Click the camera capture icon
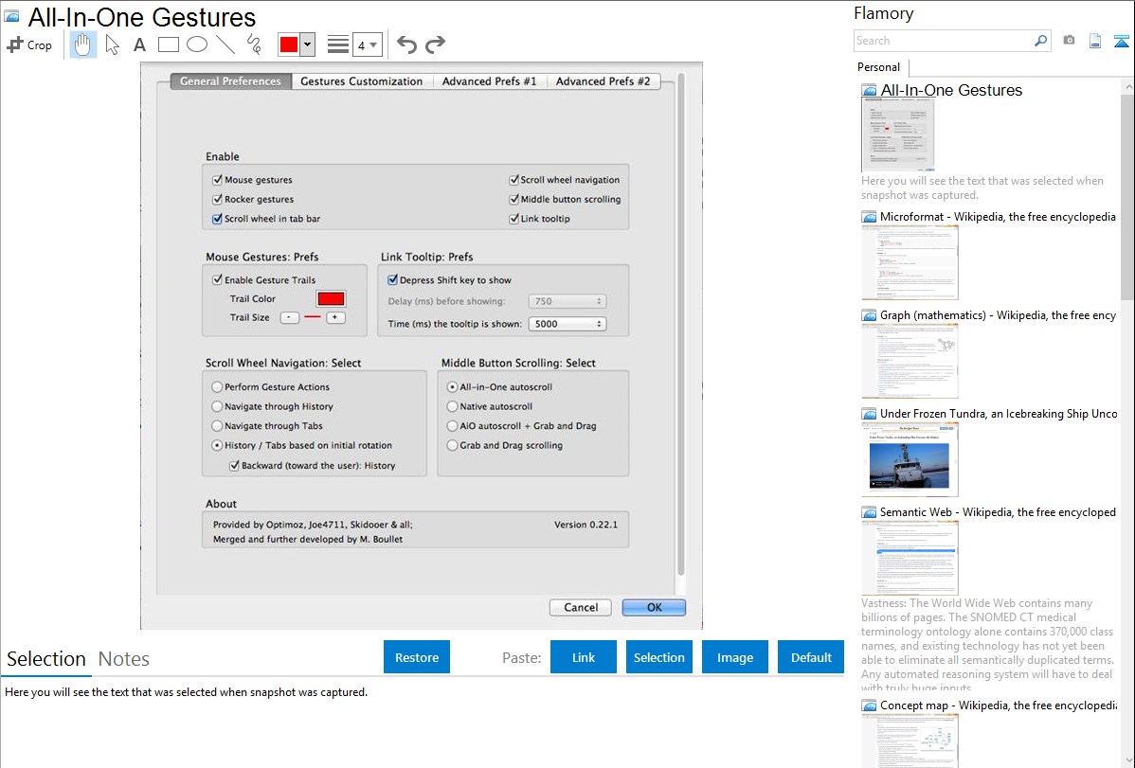The image size is (1135, 768). click(x=1069, y=41)
